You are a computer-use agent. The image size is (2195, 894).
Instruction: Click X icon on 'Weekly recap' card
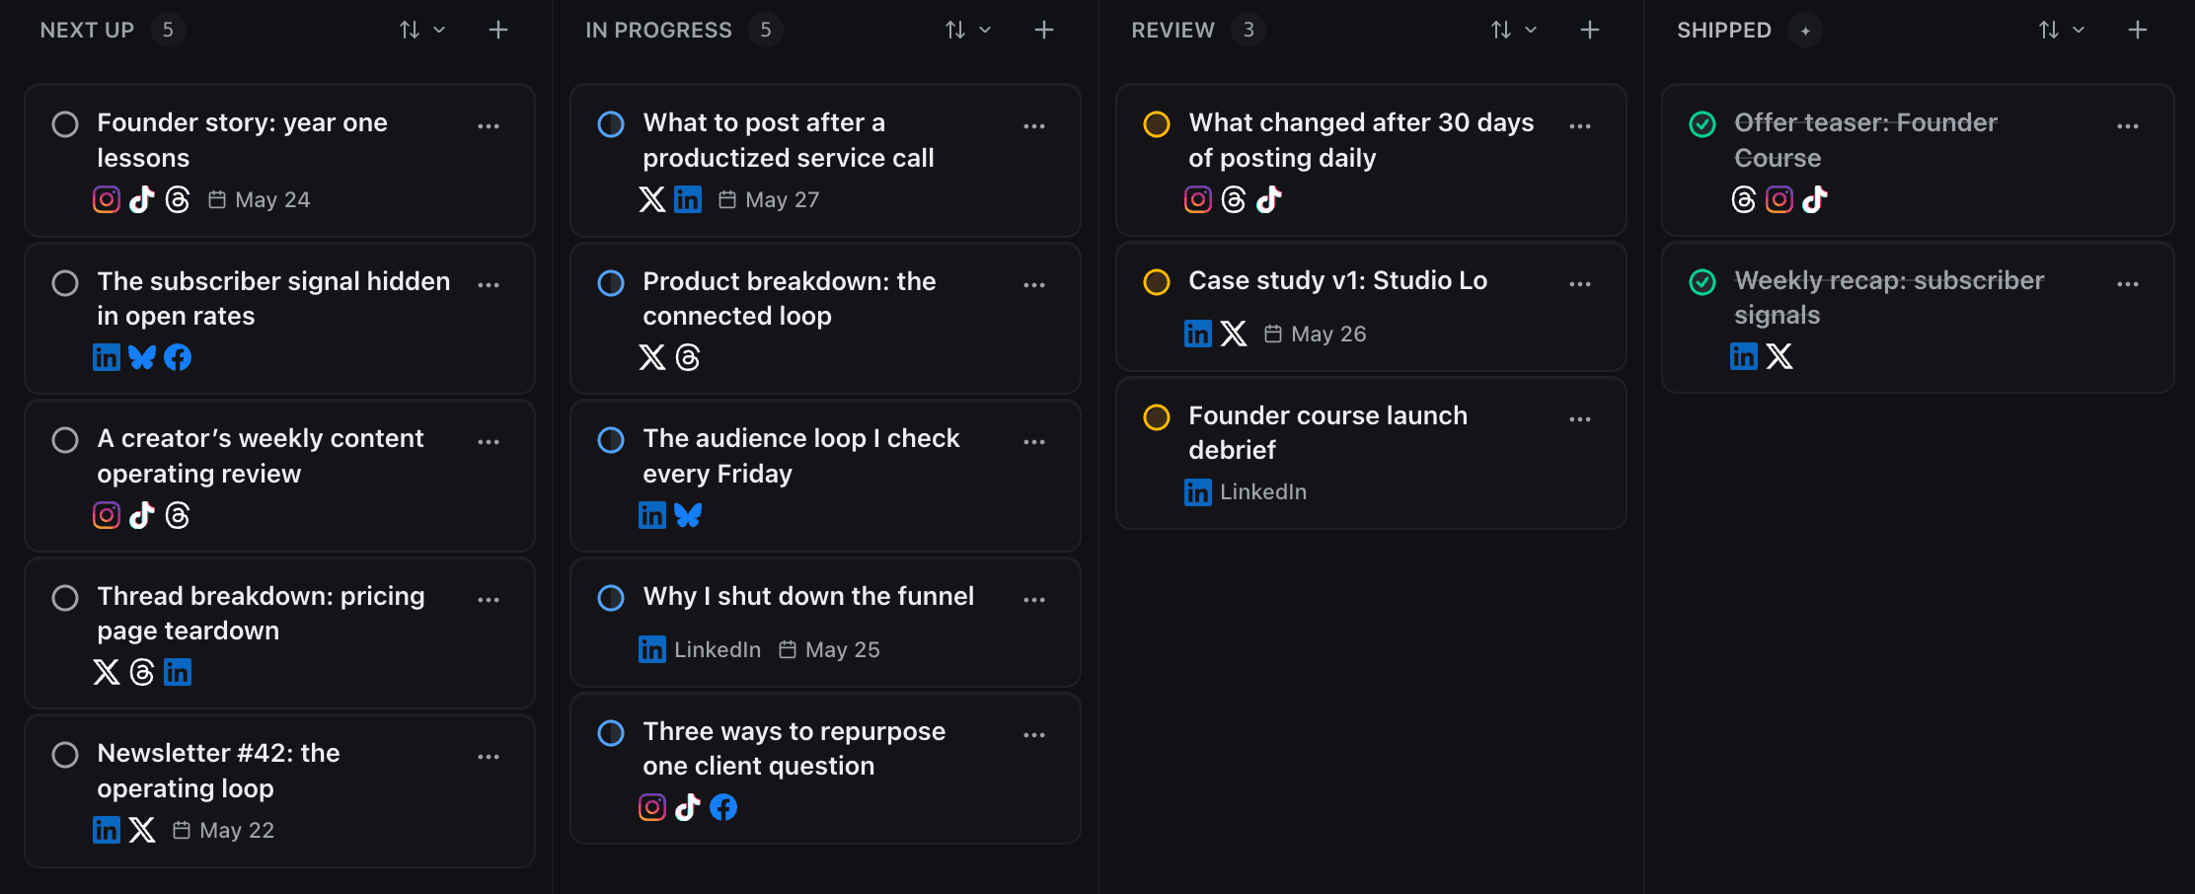coord(1779,356)
